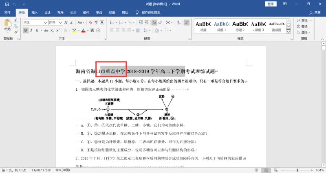Click the lightbulb tell-me search icon
The width and height of the screenshot is (326, 173).
(x=137, y=13)
